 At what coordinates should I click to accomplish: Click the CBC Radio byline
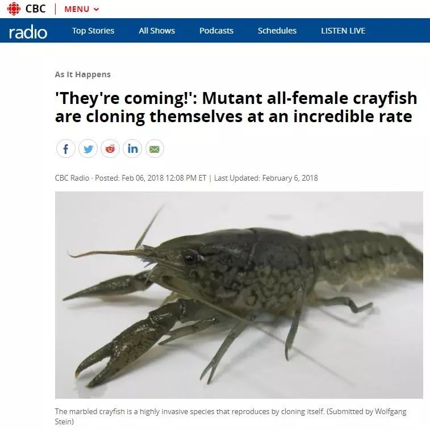tap(72, 178)
